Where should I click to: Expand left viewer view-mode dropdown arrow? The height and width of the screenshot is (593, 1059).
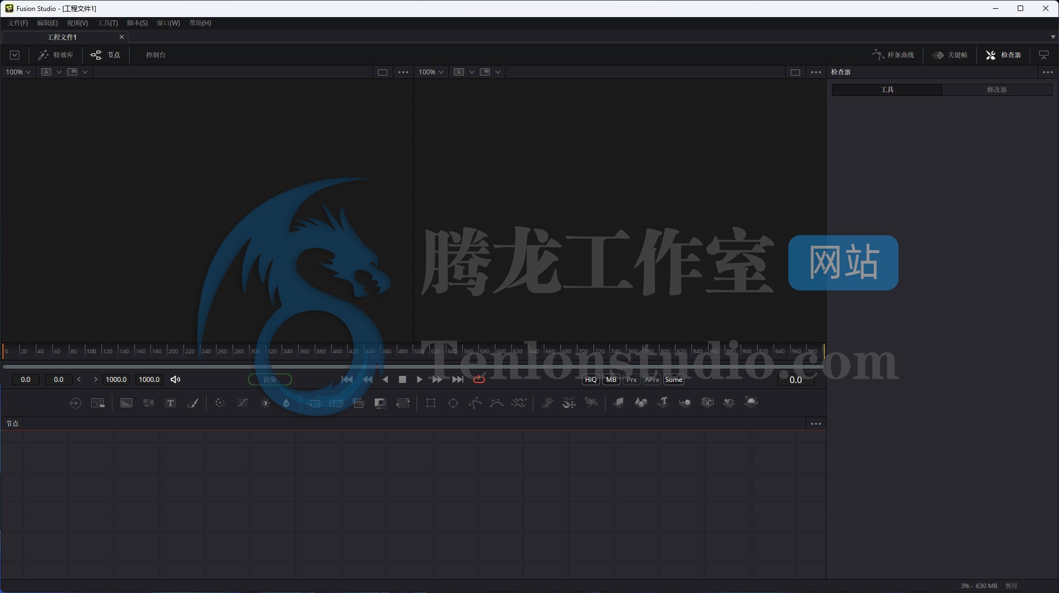click(85, 72)
